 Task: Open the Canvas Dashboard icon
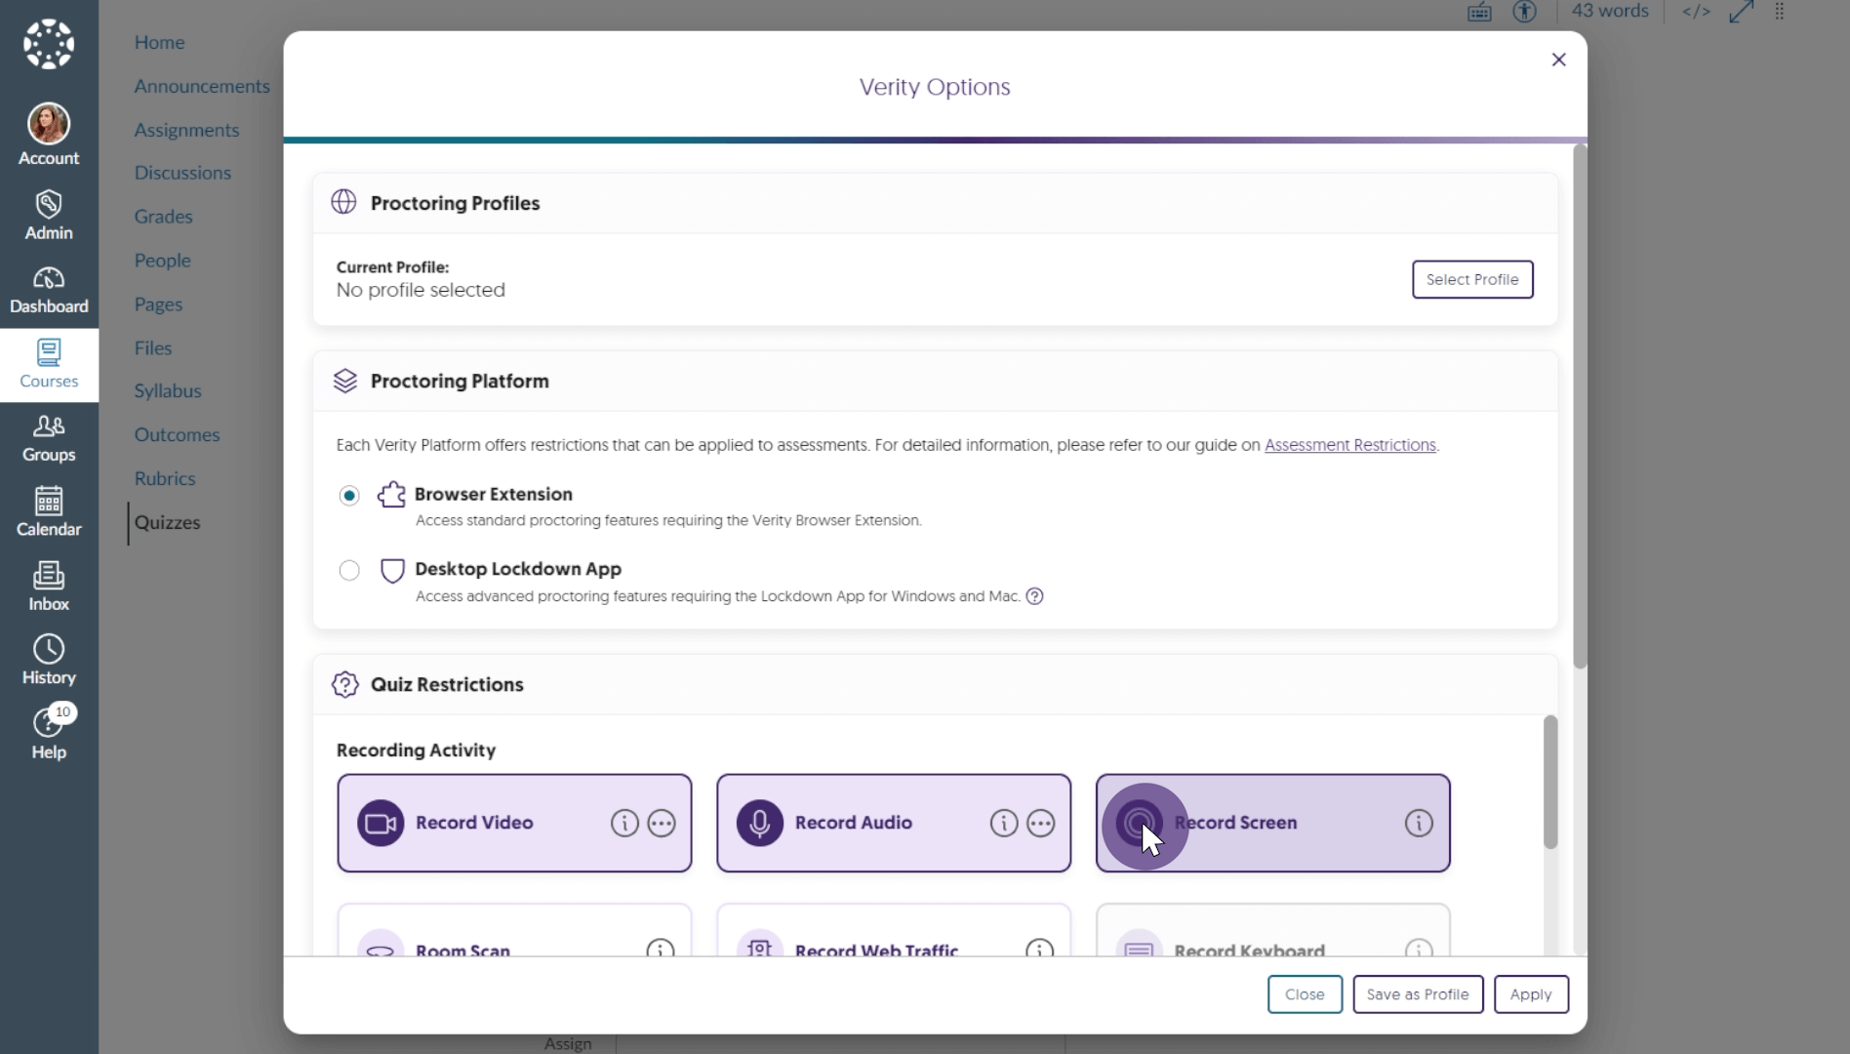(49, 290)
